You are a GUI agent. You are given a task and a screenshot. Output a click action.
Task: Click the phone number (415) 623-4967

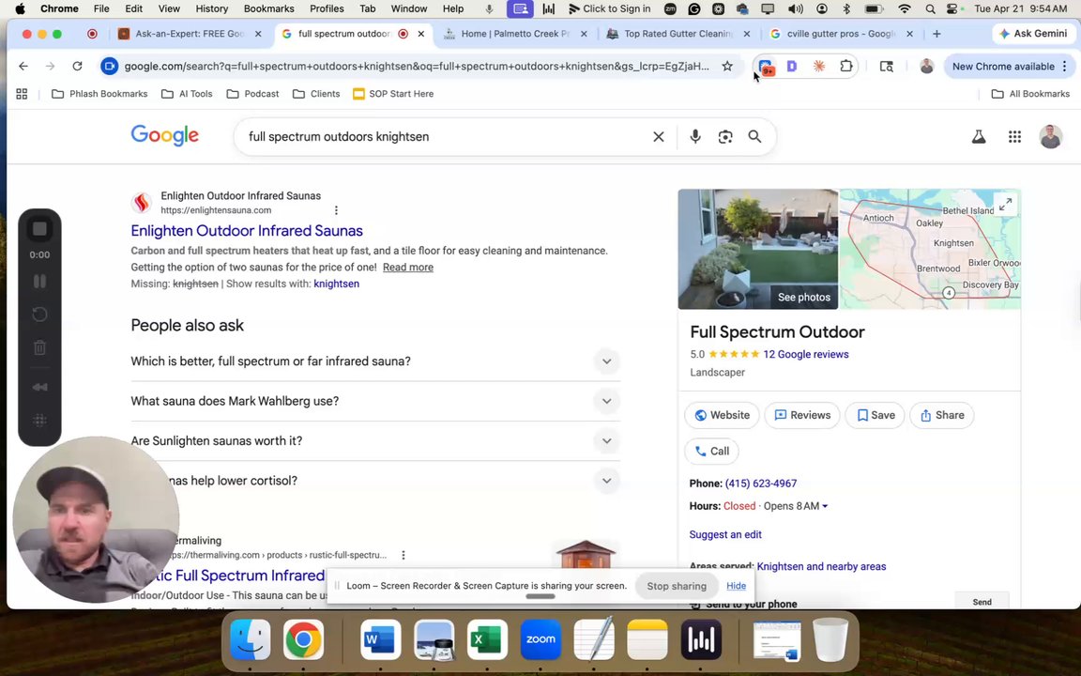[x=761, y=484]
